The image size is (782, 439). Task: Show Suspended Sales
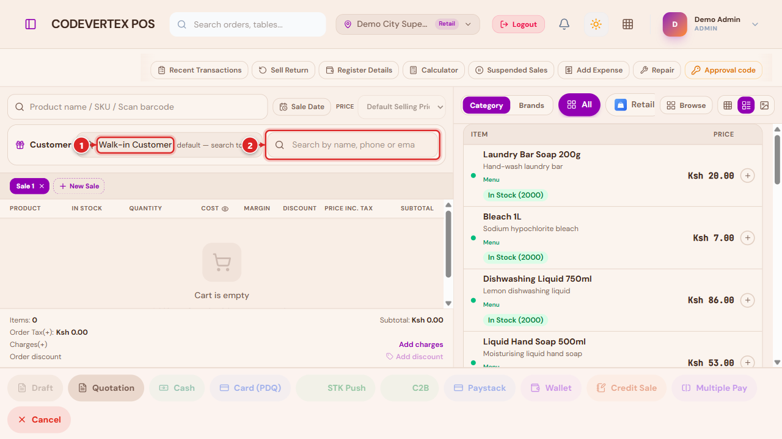[x=511, y=70]
